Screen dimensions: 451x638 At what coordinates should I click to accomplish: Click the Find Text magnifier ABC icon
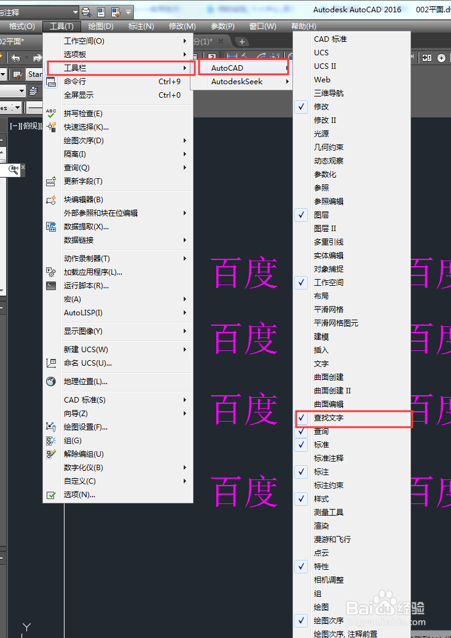[14, 169]
